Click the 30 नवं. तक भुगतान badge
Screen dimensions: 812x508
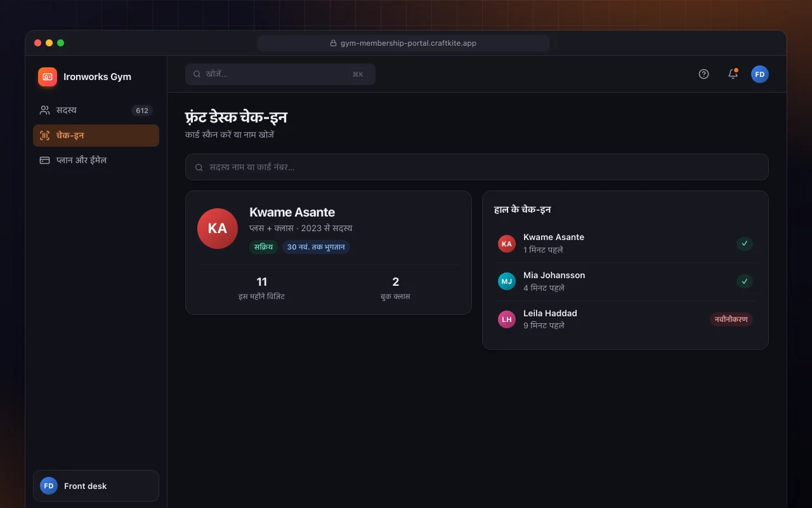(x=316, y=247)
